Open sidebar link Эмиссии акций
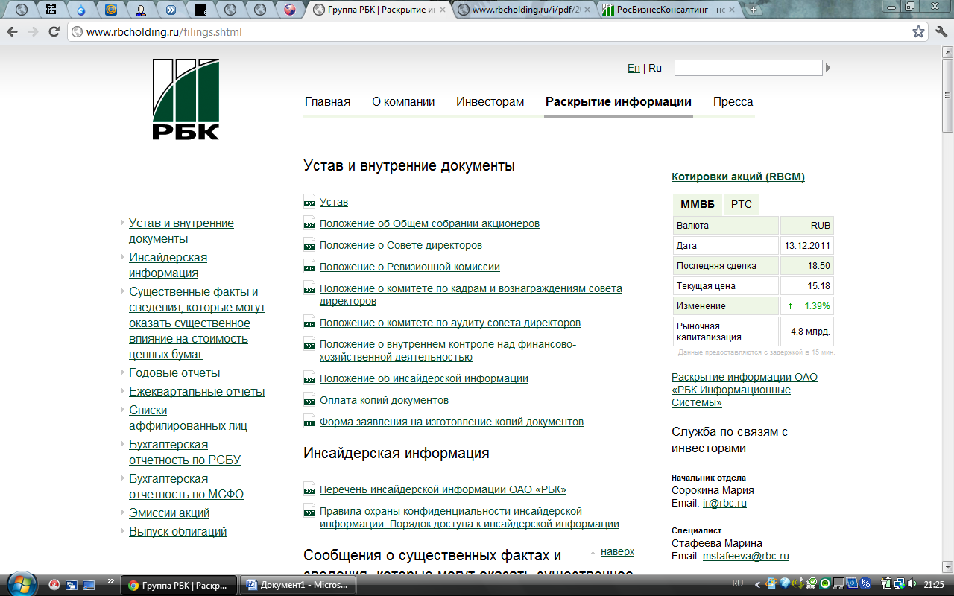Viewport: 954px width, 596px height. [169, 513]
